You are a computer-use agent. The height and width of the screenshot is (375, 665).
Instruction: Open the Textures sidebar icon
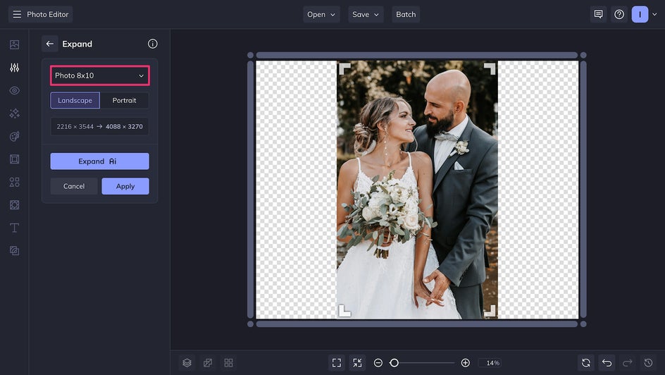14,251
